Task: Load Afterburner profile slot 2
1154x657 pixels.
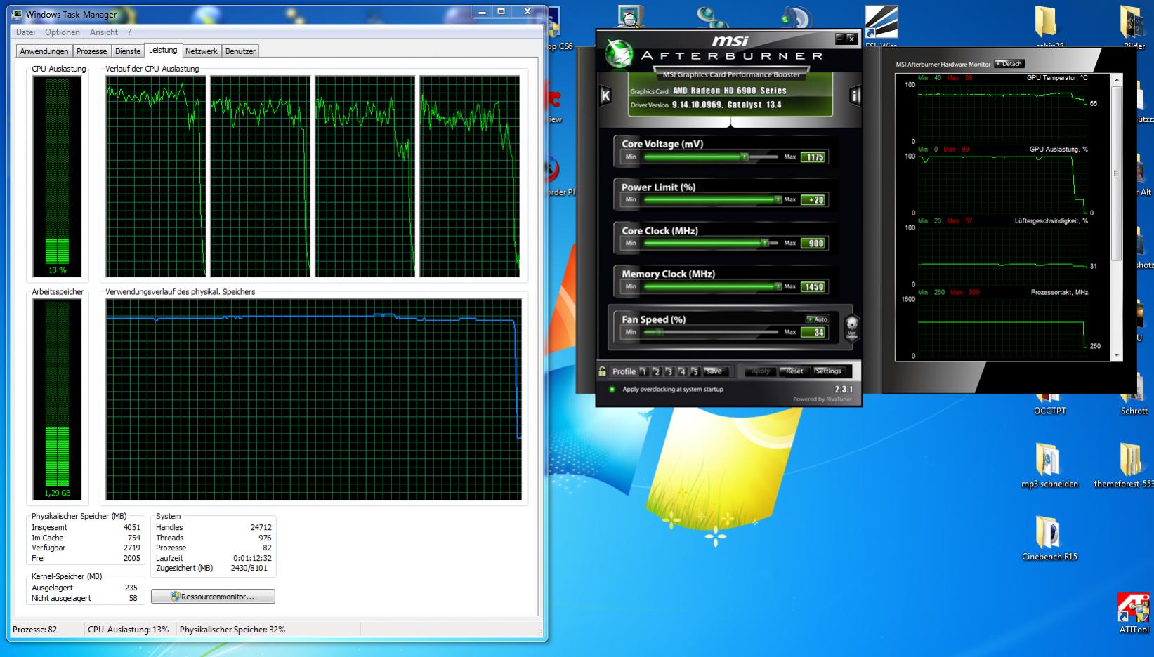Action: pyautogui.click(x=656, y=371)
